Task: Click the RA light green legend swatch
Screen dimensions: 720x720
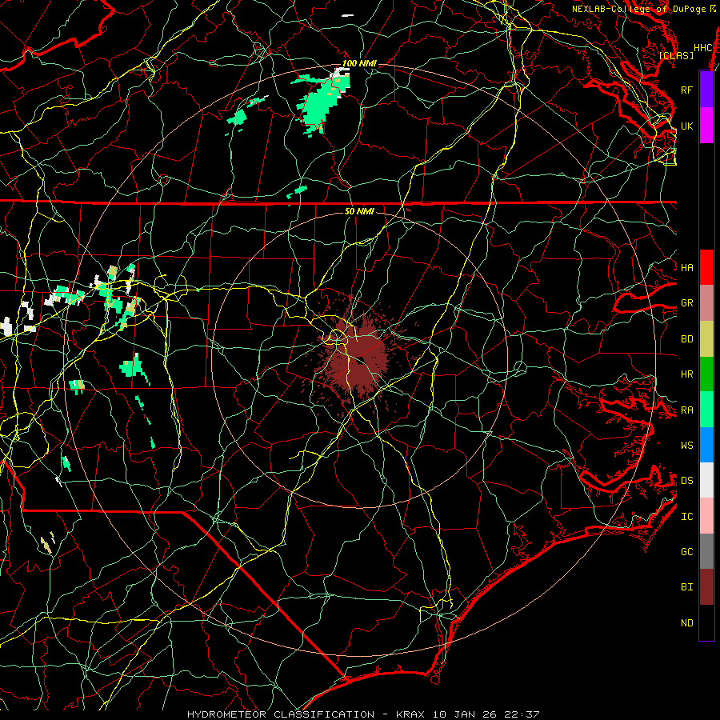Action: pyautogui.click(x=706, y=410)
